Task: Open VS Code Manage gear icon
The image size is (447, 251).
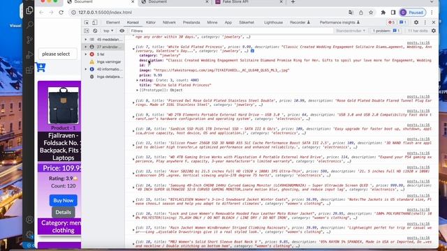Action: (29, 234)
